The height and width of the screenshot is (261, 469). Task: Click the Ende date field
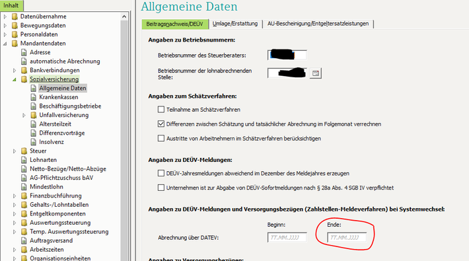(347, 237)
